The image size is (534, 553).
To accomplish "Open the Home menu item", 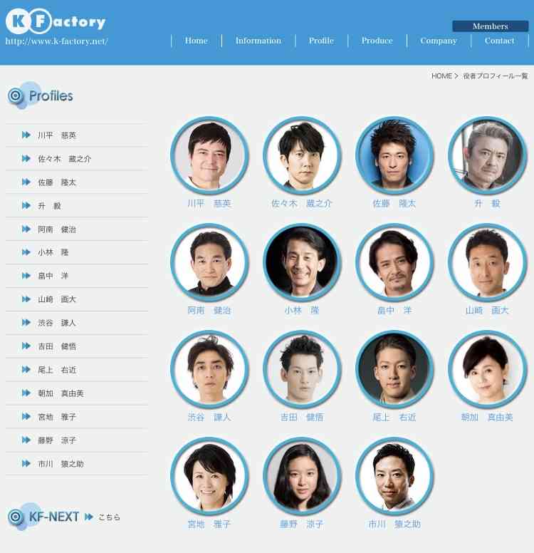I will tap(196, 41).
